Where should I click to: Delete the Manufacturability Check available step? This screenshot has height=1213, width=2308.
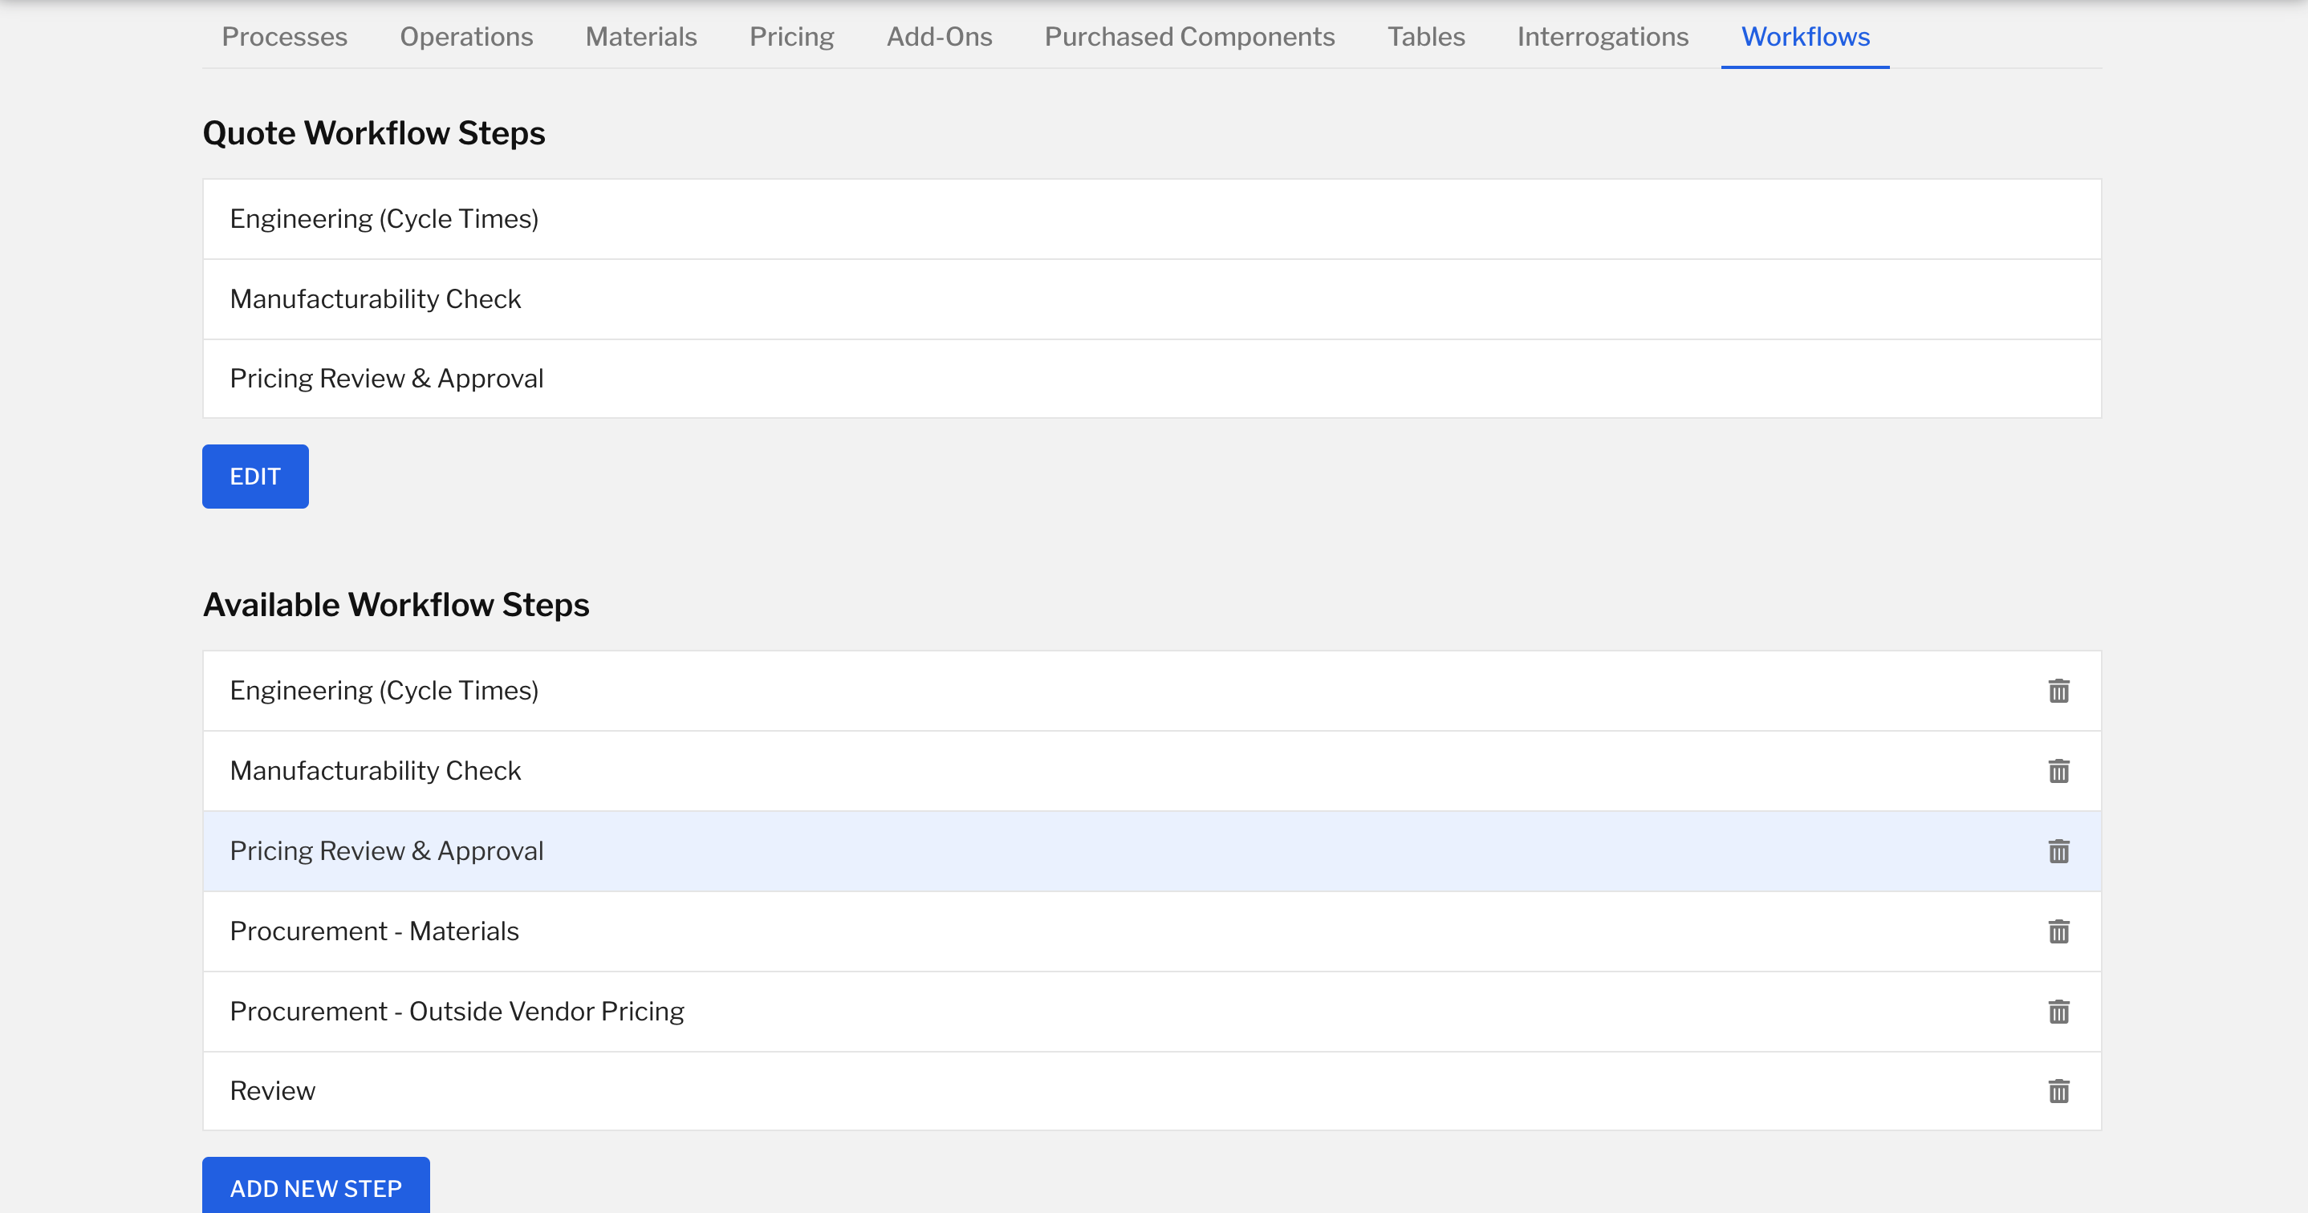click(x=2059, y=770)
